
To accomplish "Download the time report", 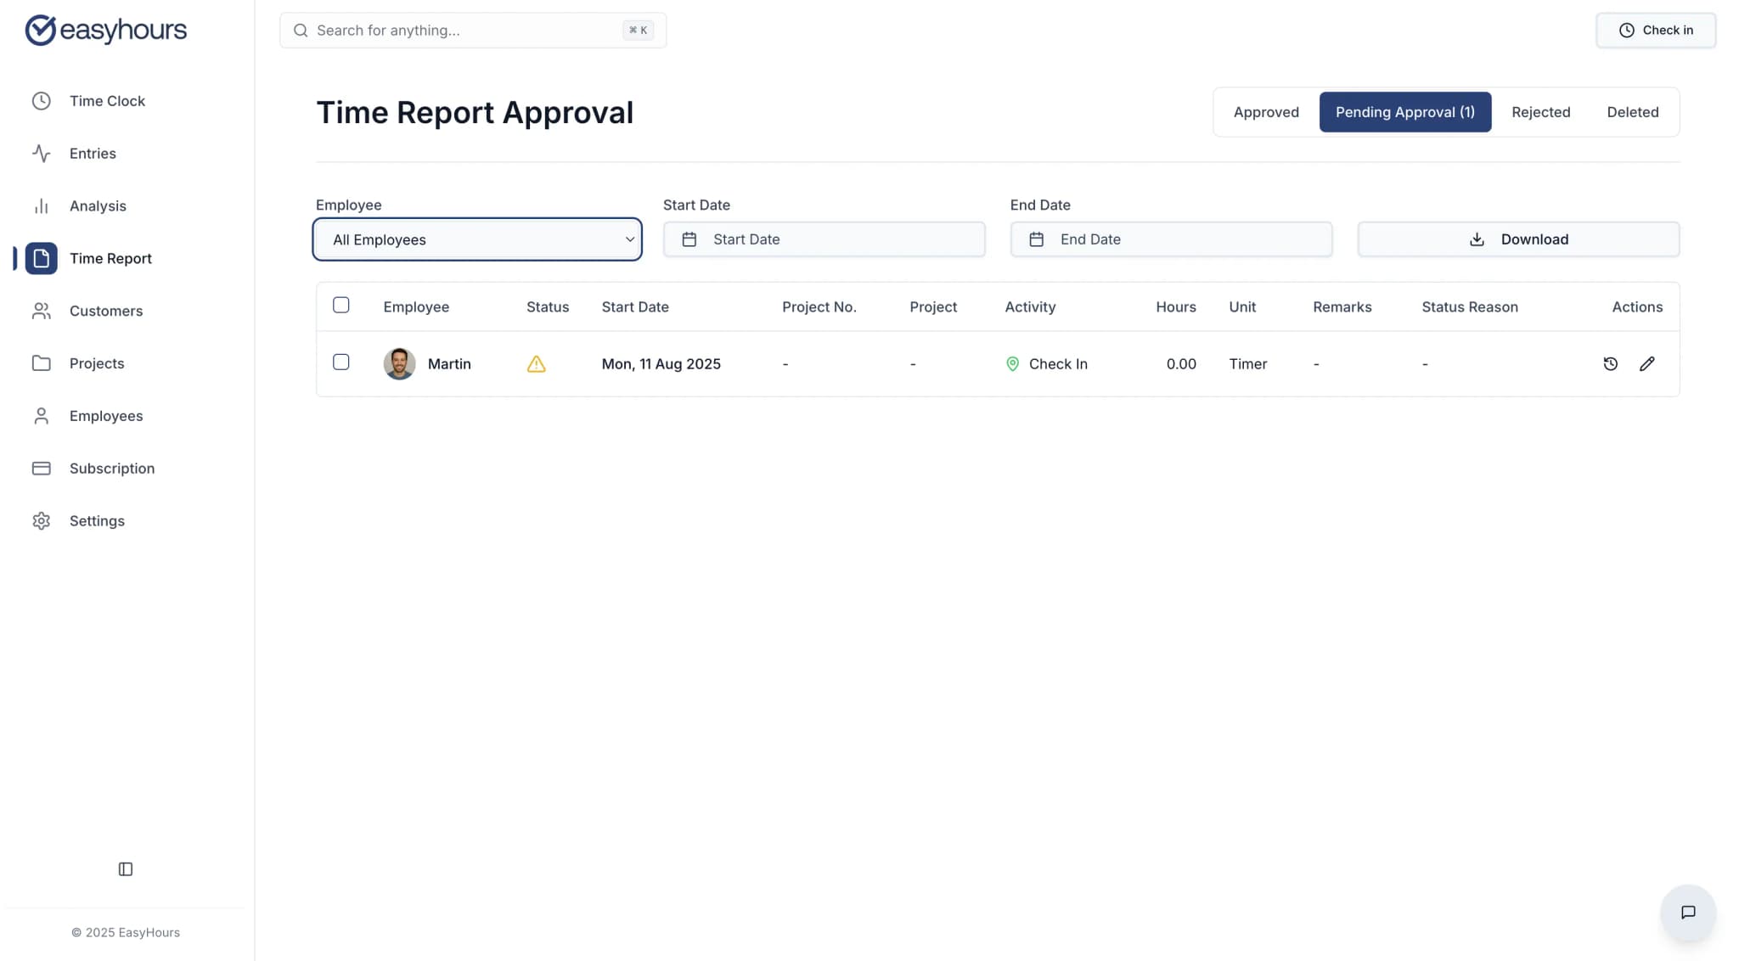I will 1518,239.
